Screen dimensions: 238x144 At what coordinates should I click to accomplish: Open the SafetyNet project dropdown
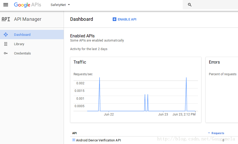pos(60,5)
